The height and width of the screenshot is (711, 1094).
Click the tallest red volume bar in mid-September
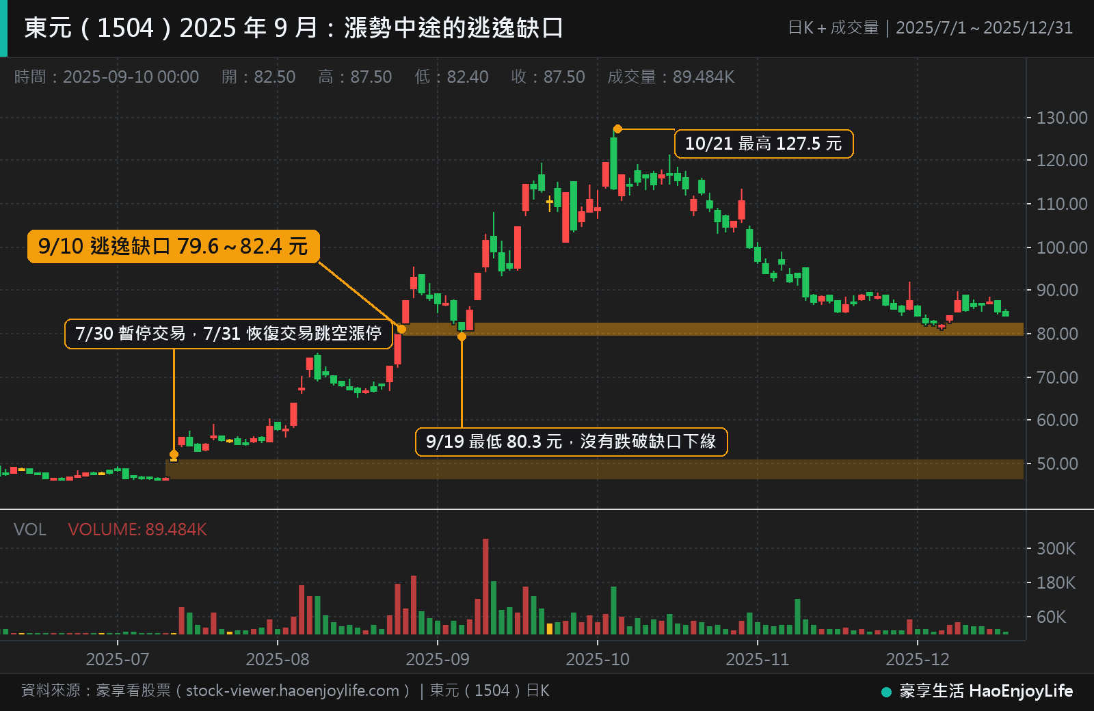[x=485, y=587]
